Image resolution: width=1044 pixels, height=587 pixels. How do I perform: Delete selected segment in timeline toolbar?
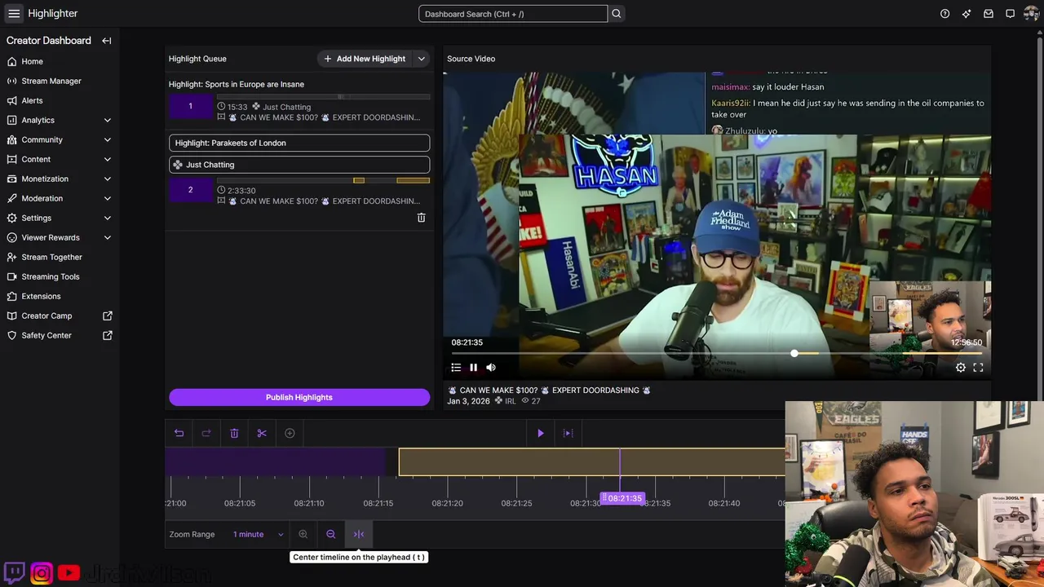[234, 433]
